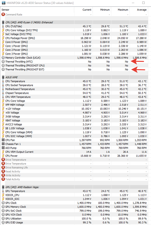This screenshot has width=151, height=225.
Task: Click the chip icon for ASUS WMI group
Action: [x=3, y=77]
